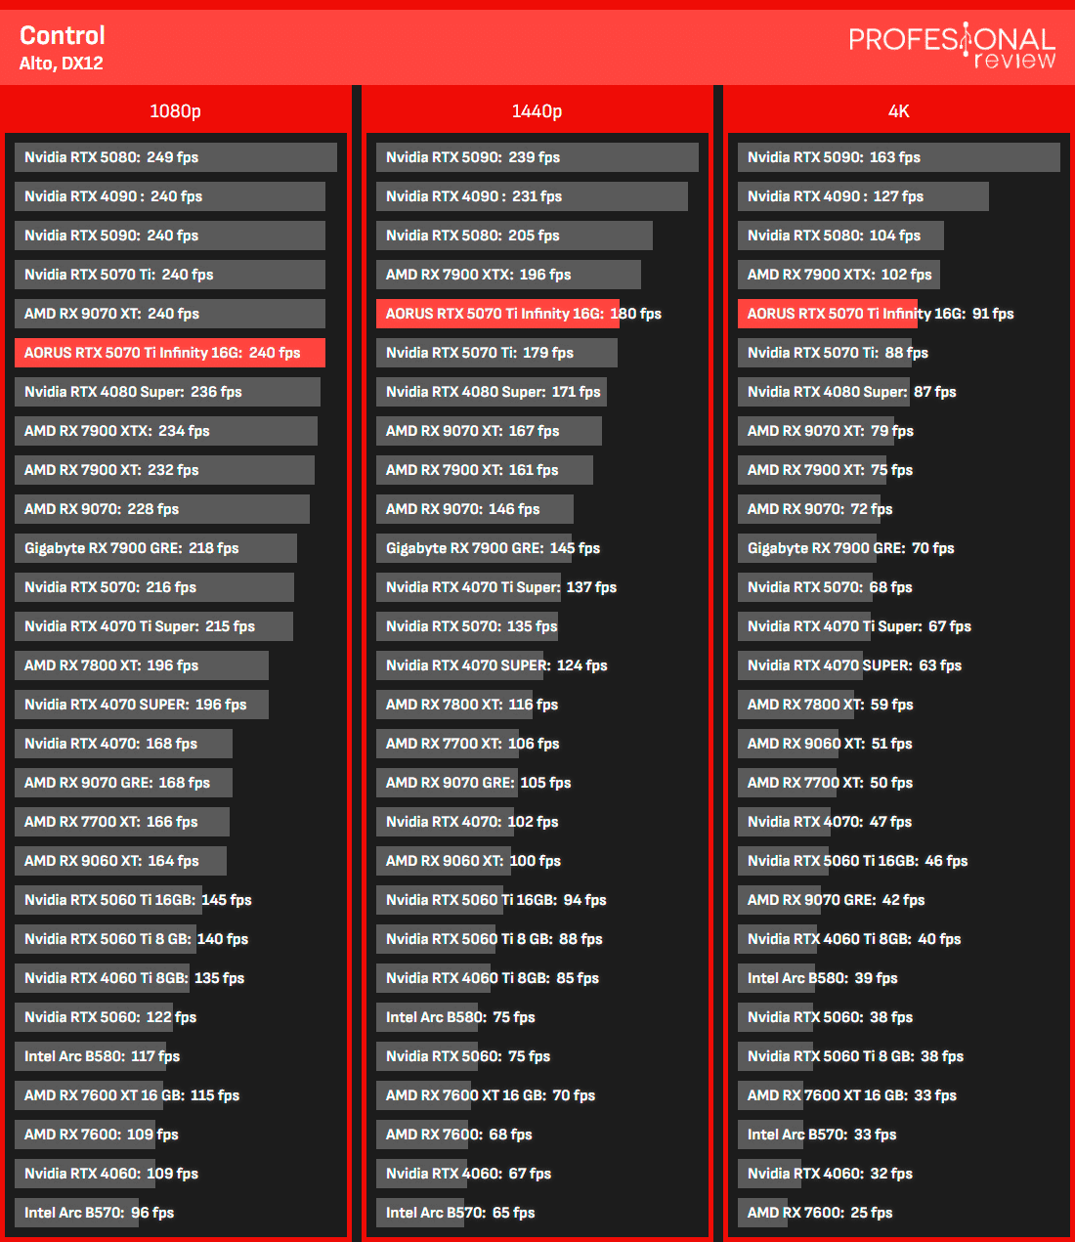Click AMD RX 7800 XT: 196 fps bar
The image size is (1075, 1242).
(x=142, y=665)
